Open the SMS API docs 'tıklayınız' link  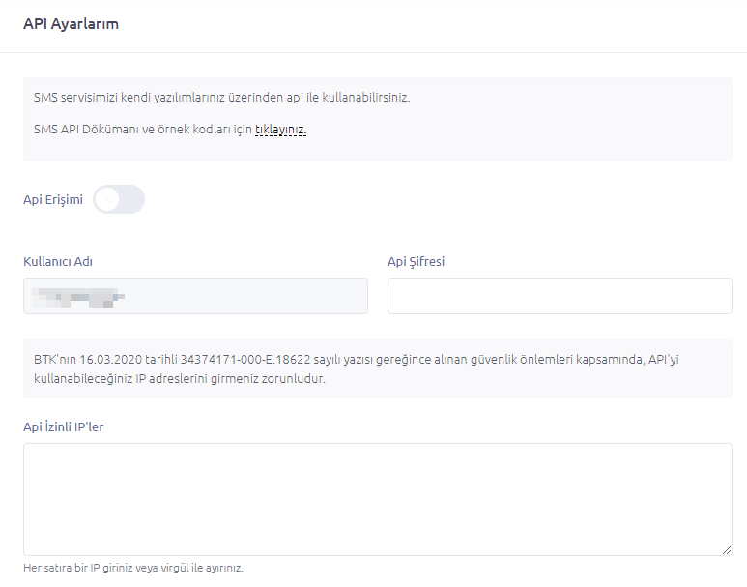pyautogui.click(x=280, y=130)
